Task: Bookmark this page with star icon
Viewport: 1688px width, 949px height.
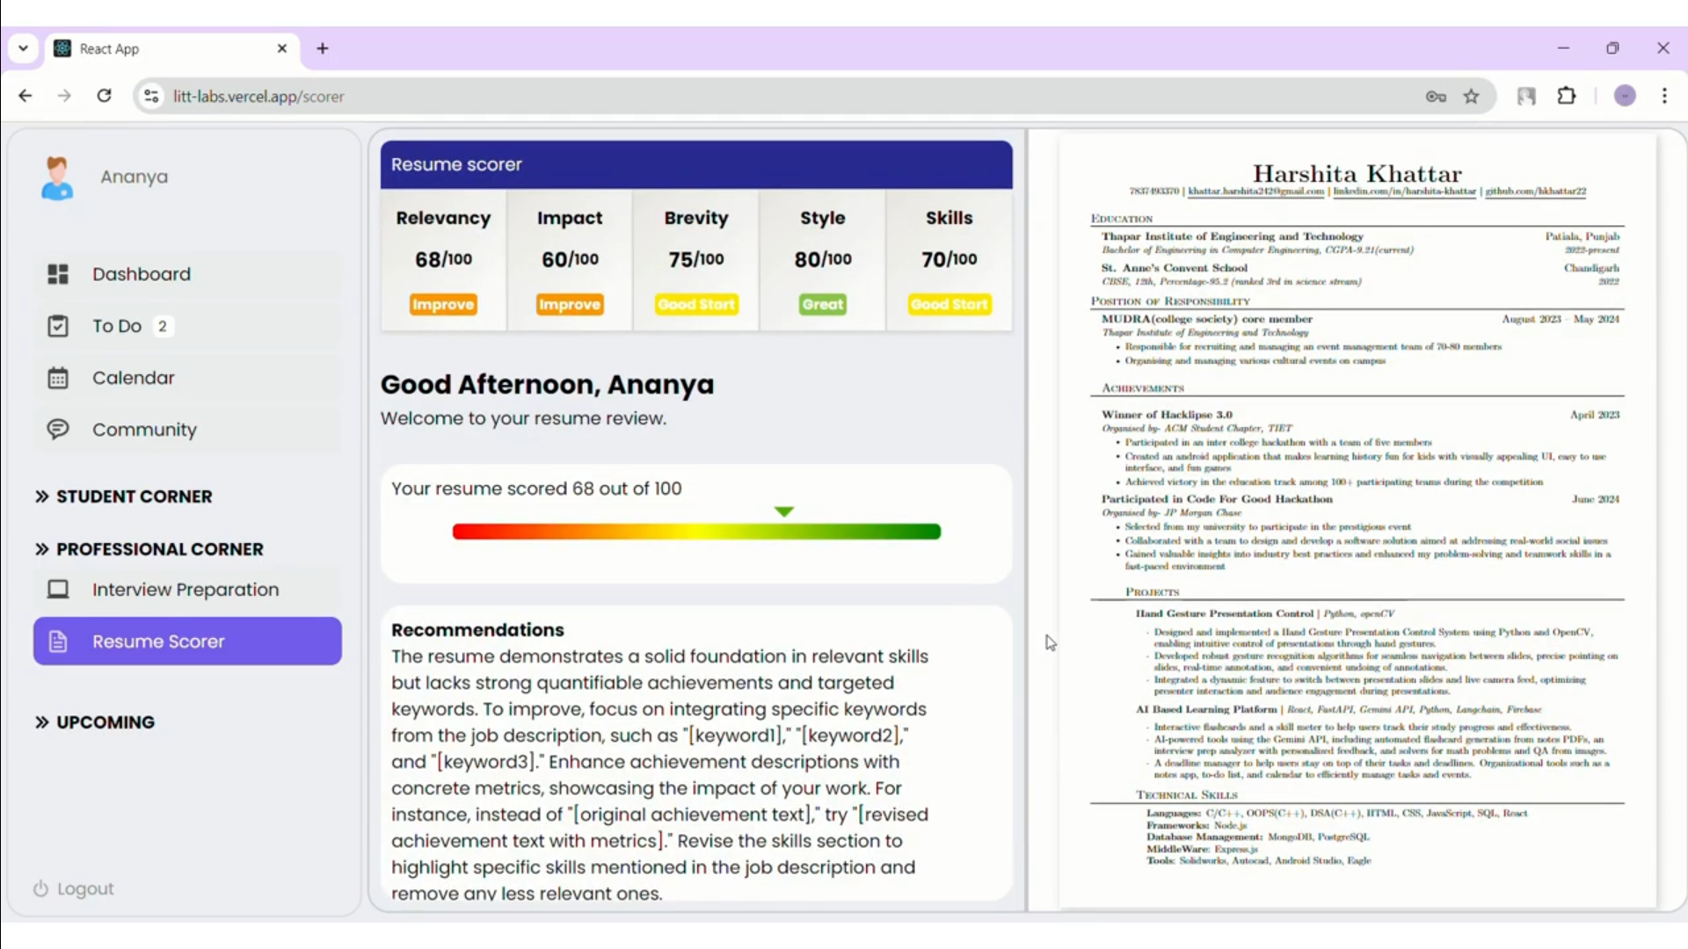Action: coord(1471,97)
